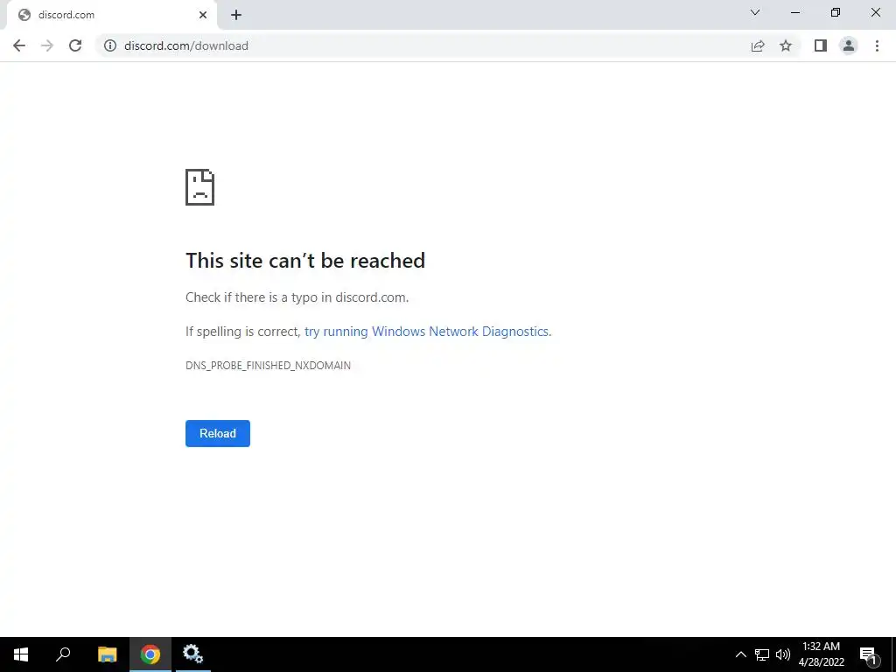This screenshot has width=896, height=672.
Task: Open the Chrome profile avatar
Action: point(849,45)
